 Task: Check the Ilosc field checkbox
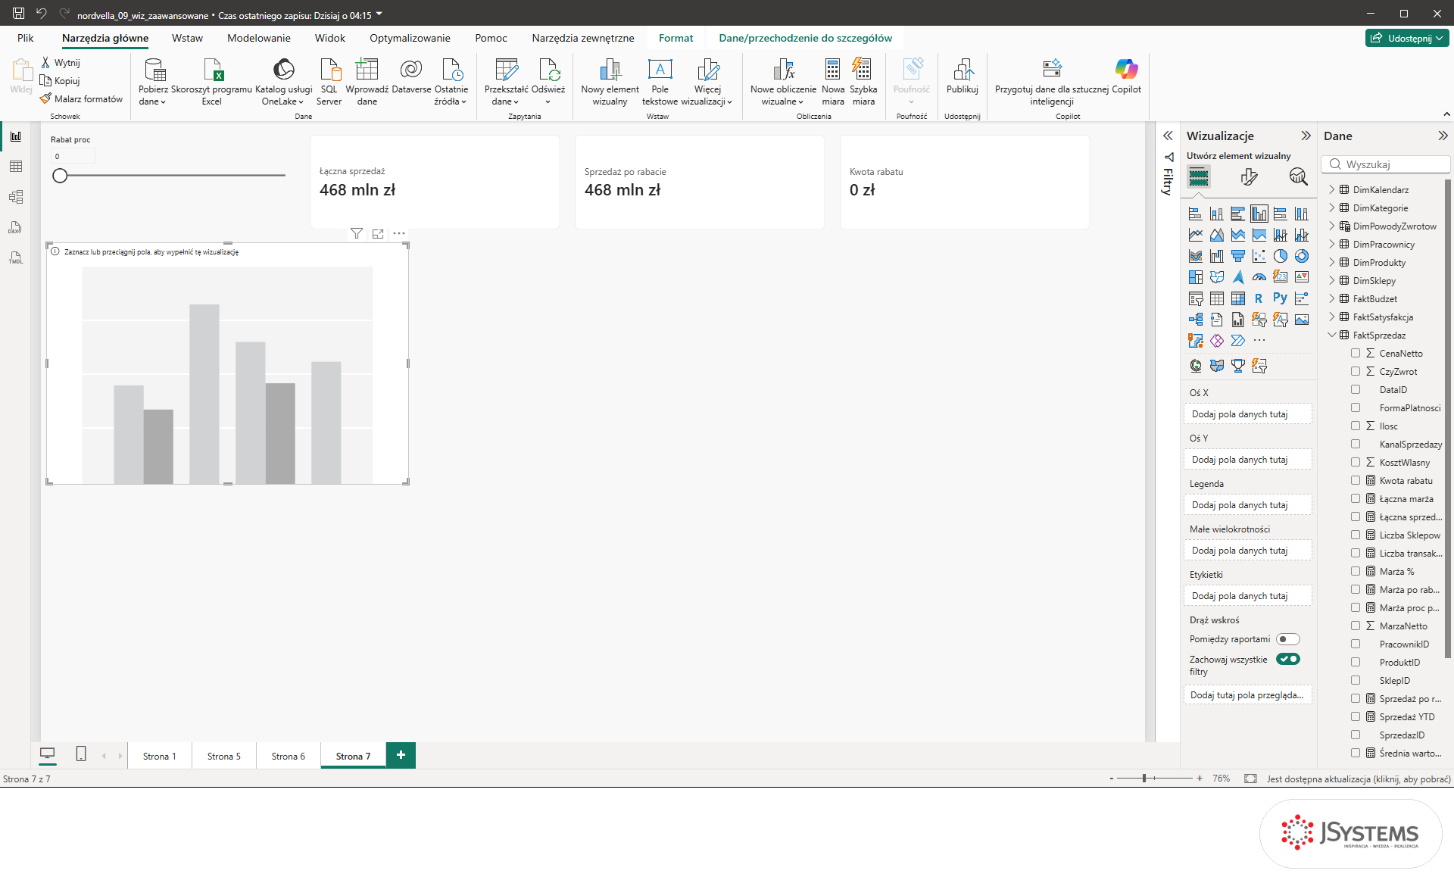(1356, 426)
